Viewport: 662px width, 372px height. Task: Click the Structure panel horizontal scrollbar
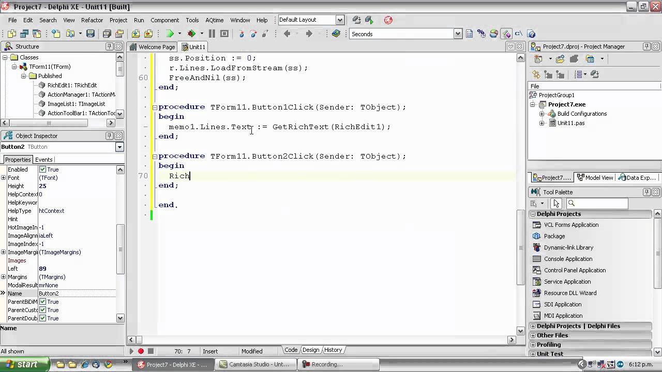tap(58, 123)
